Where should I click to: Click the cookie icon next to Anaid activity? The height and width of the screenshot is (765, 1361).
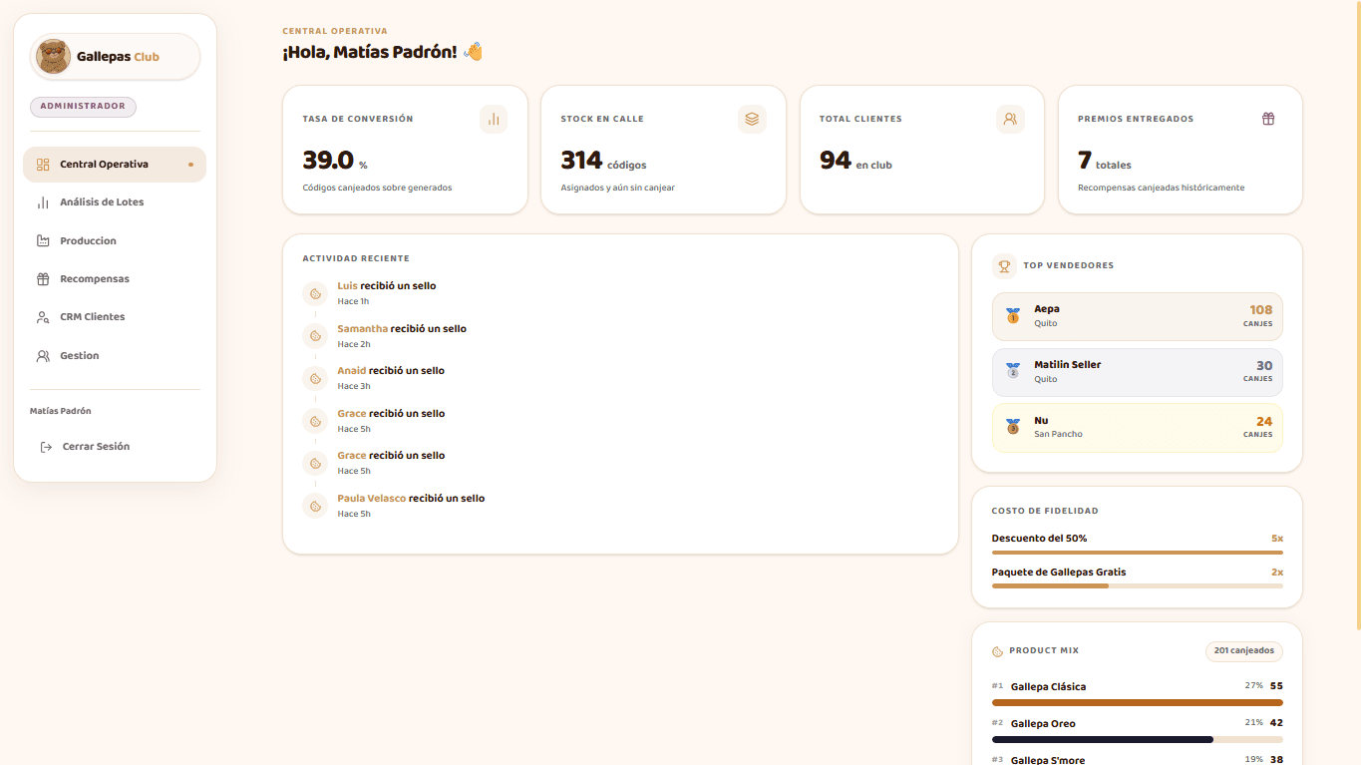pos(315,378)
